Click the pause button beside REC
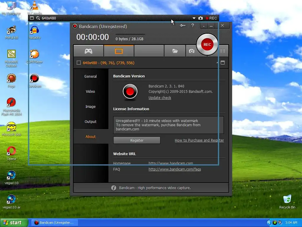 (222, 51)
